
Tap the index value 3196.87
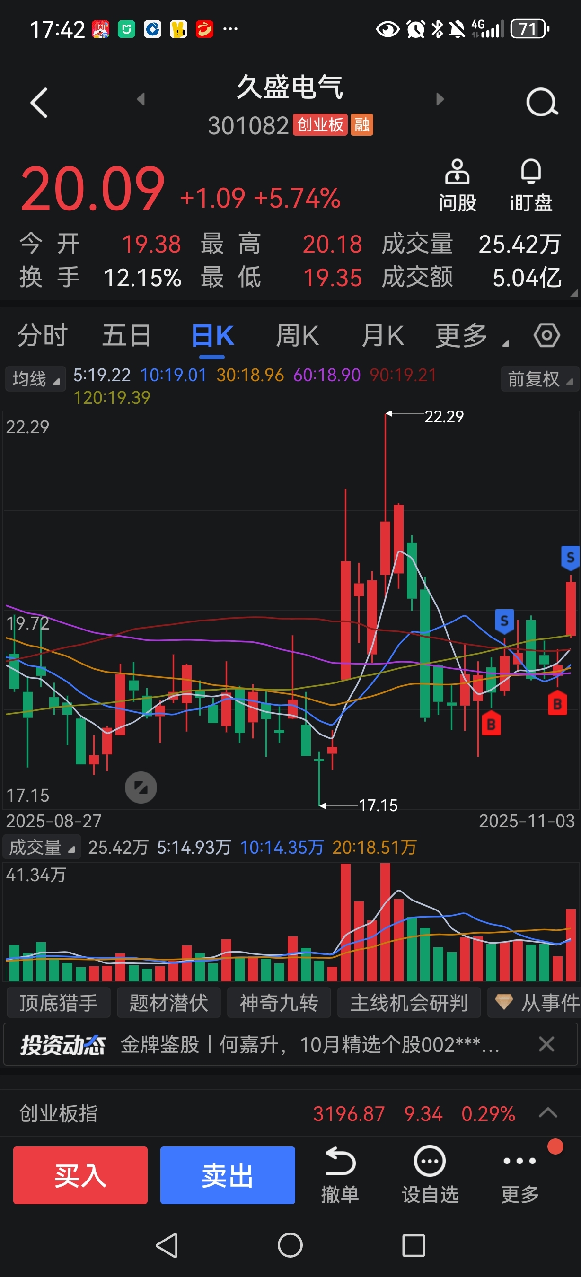(349, 1113)
